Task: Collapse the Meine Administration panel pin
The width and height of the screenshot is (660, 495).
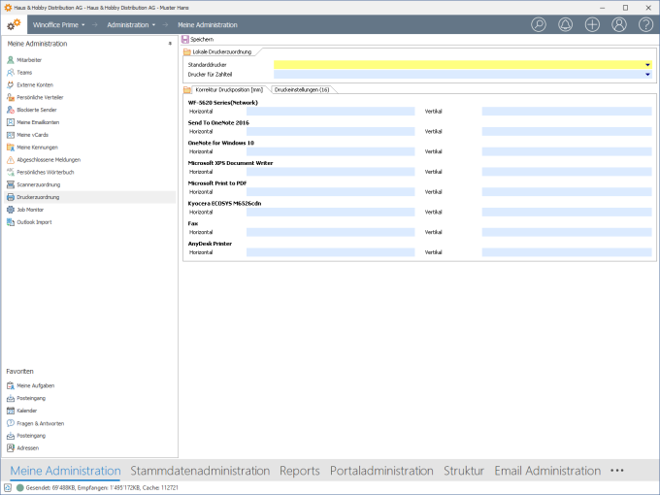Action: point(170,44)
